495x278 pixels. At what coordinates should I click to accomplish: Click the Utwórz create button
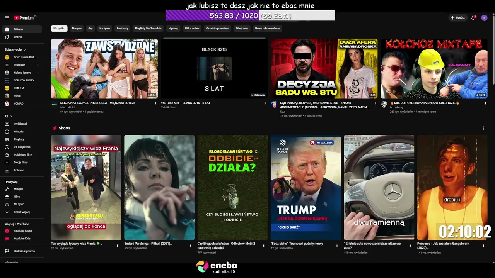457,18
